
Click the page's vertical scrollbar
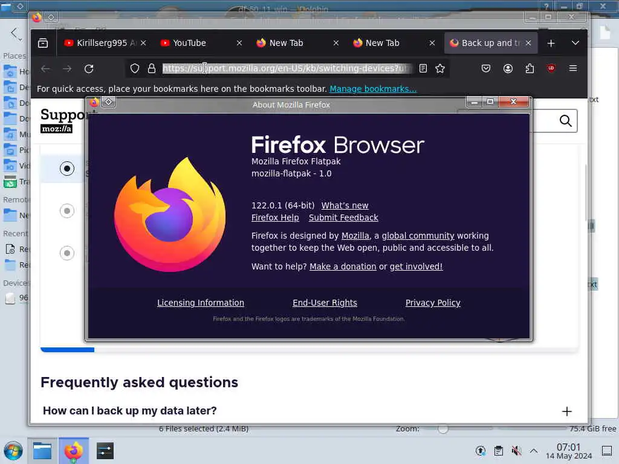click(585, 192)
